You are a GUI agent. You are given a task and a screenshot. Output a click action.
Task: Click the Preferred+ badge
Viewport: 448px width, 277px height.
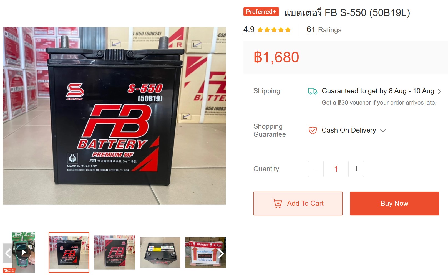(x=261, y=12)
